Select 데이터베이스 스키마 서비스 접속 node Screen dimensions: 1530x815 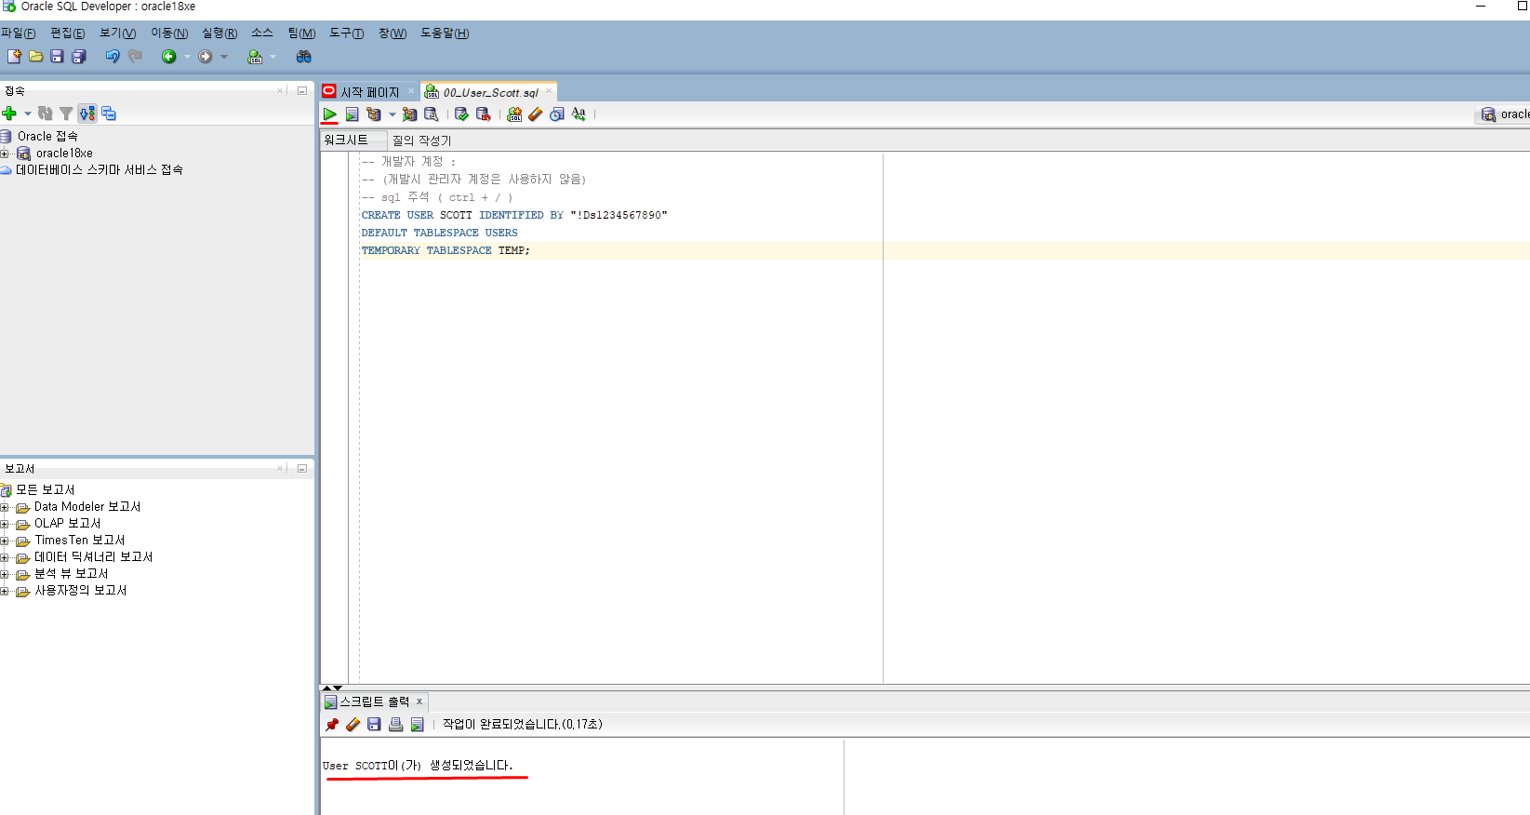[x=100, y=170]
